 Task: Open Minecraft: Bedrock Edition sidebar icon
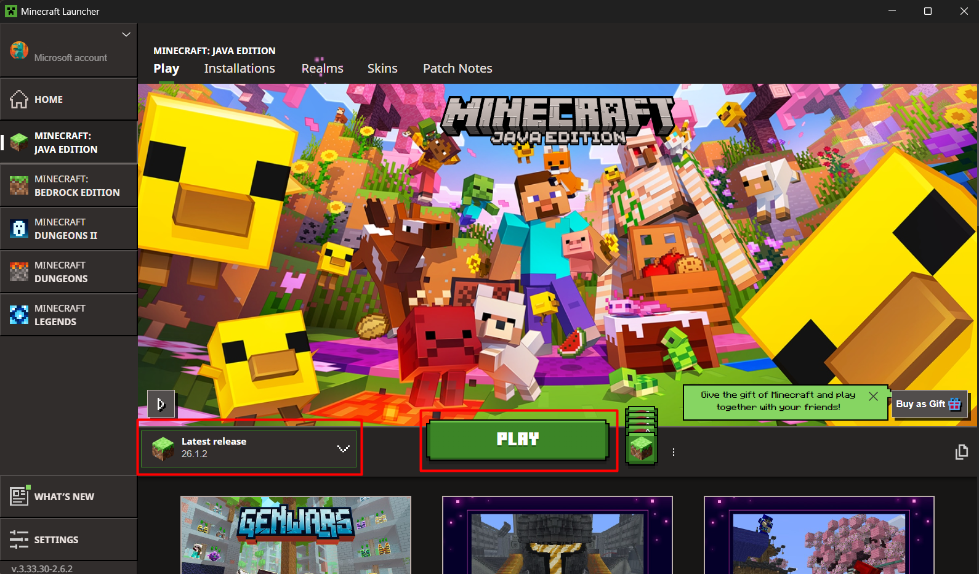[19, 185]
